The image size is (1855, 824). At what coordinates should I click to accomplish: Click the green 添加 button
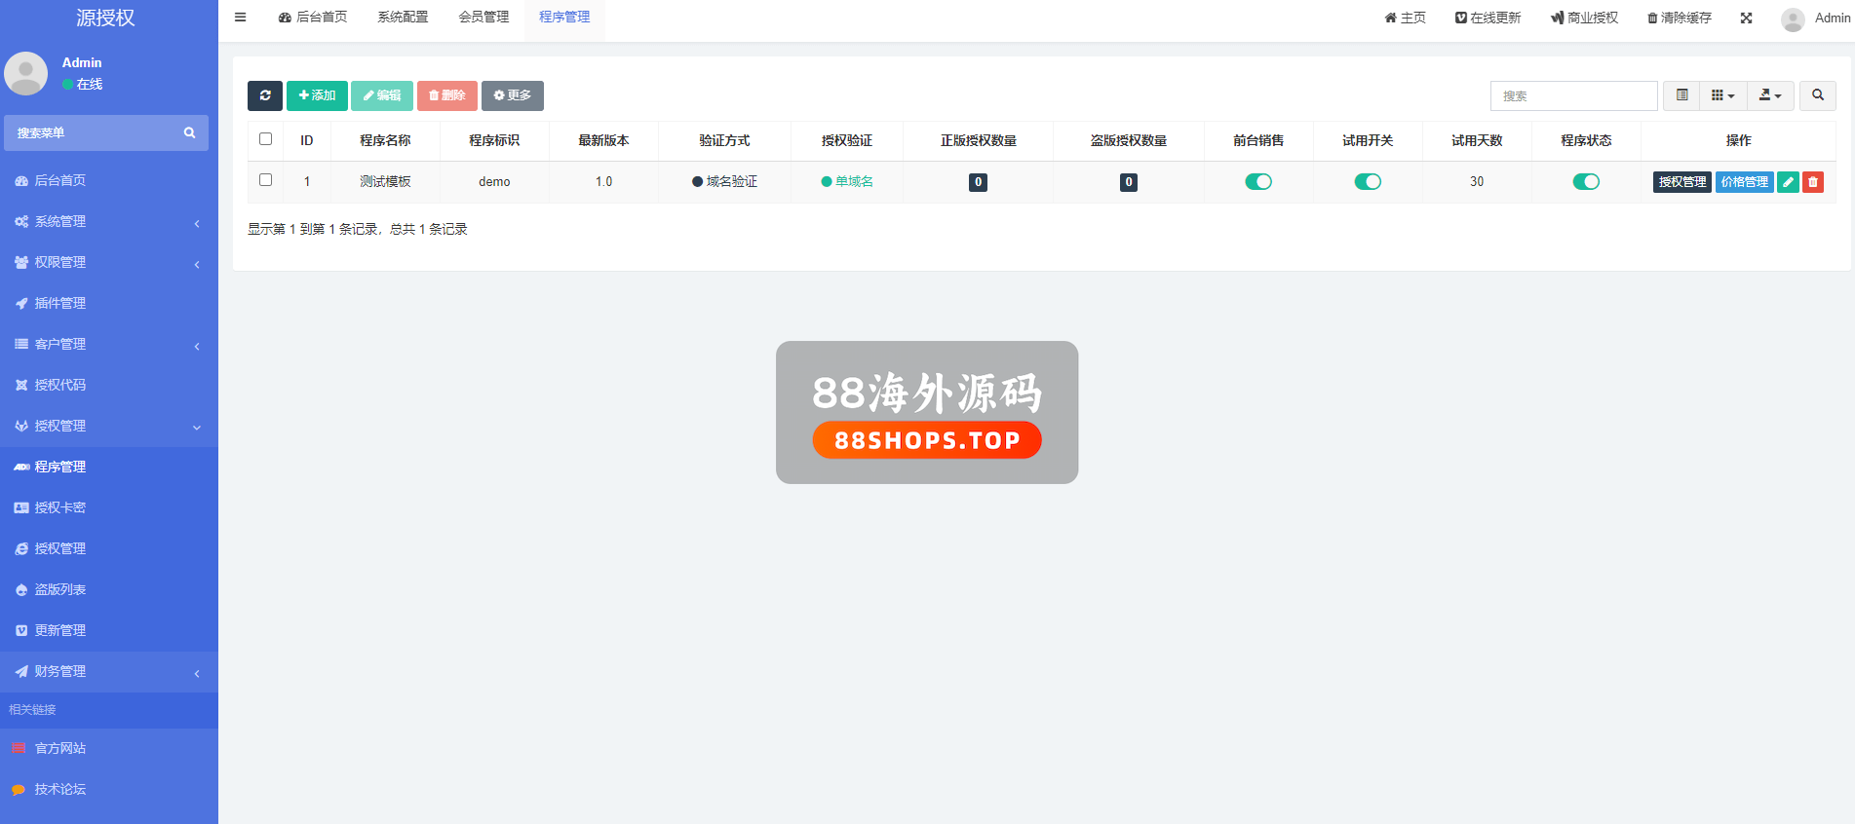(317, 95)
